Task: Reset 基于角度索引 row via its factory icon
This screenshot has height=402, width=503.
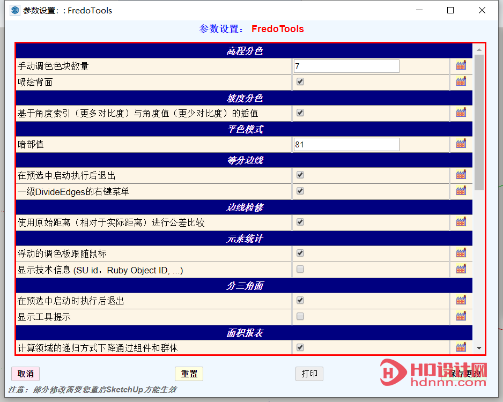Action: pyautogui.click(x=461, y=113)
